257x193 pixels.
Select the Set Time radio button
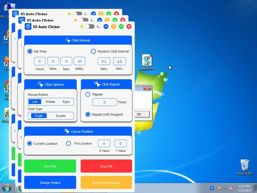tap(30, 51)
